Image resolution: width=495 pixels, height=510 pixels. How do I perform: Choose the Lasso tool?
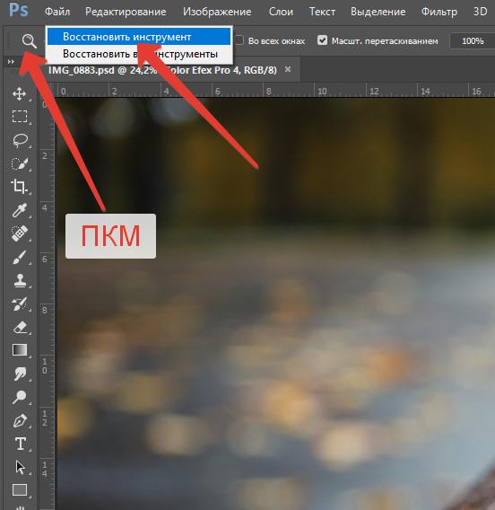(x=20, y=140)
